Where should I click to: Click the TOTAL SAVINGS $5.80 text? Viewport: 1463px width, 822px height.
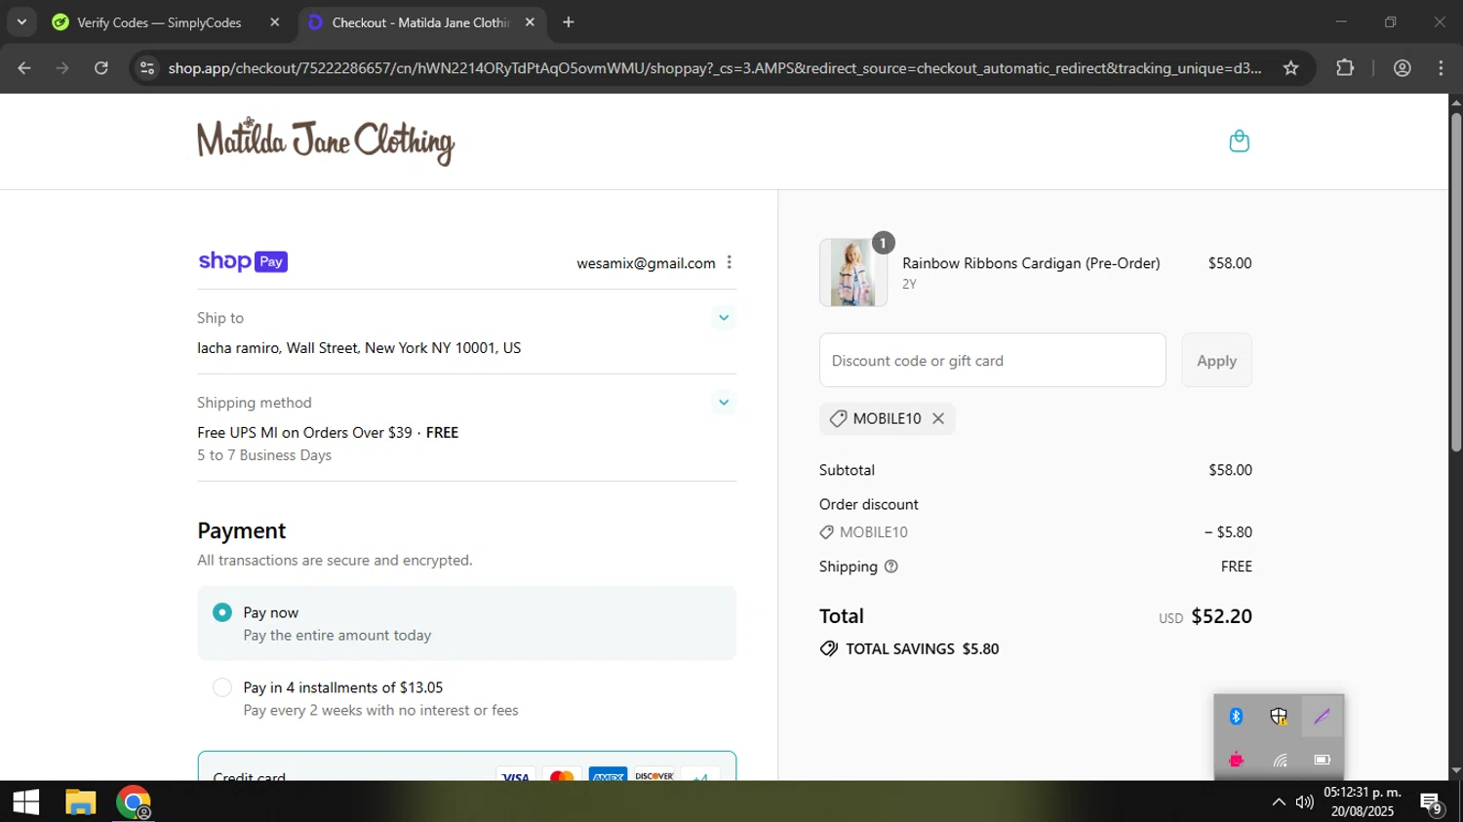(x=922, y=649)
